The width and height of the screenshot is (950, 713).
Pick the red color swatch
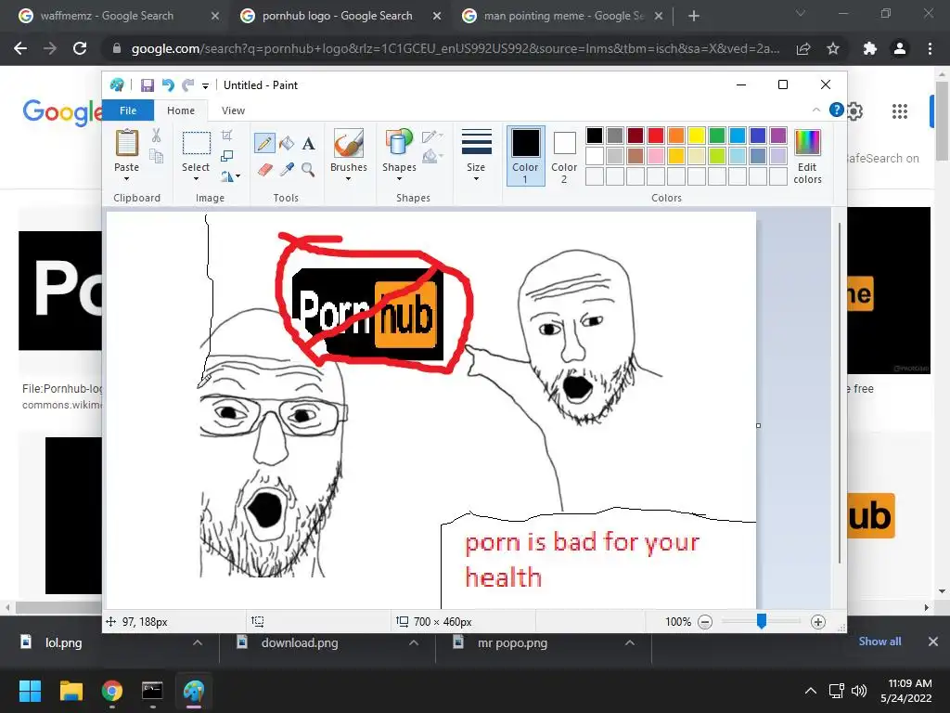656,136
